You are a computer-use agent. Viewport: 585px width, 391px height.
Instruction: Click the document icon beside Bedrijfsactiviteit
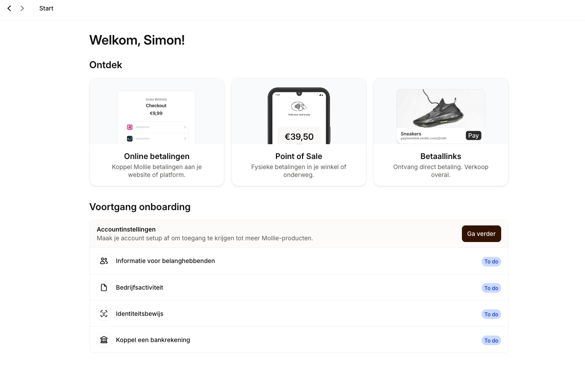point(104,287)
